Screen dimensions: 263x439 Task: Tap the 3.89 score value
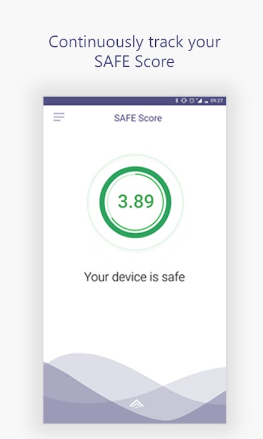pyautogui.click(x=136, y=201)
